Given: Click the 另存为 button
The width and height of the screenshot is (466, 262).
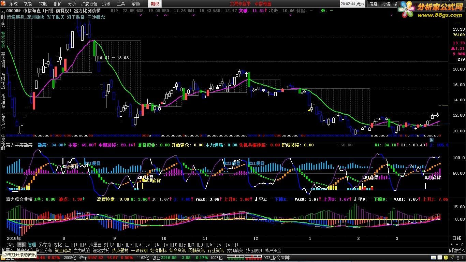Looking at the screenshot, I should 45,245.
